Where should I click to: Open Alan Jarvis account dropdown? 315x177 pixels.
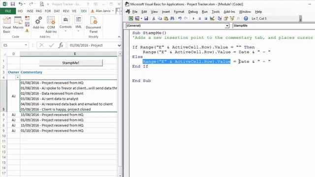coord(113,11)
